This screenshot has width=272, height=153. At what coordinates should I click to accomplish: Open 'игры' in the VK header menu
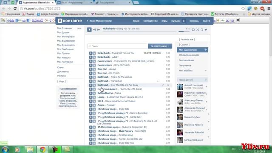pyautogui.click(x=164, y=21)
